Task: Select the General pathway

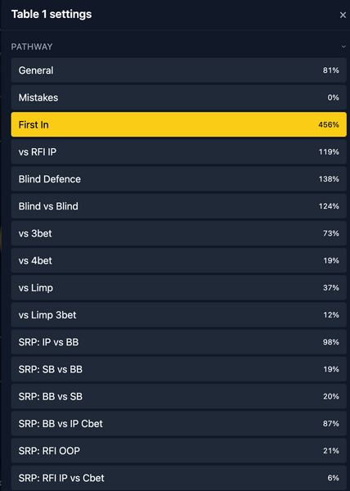Action: 178,70
